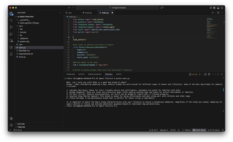The width and height of the screenshot is (233, 142).
Task: Open the run options dropdown beside the play icon
Action: click(215, 13)
